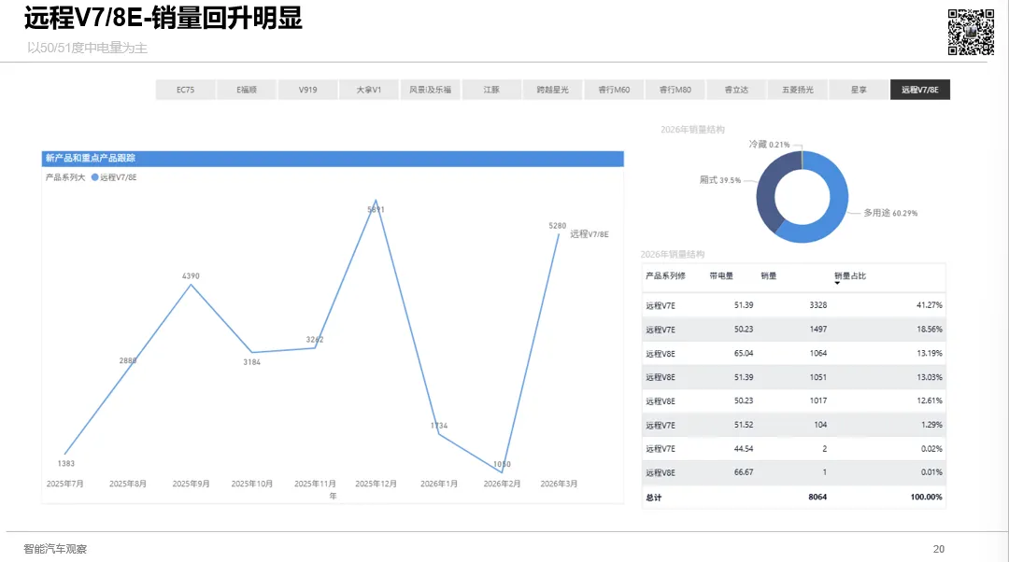Screen dimensions: 1009x562
Task: Open the 星享 product view
Action: [x=858, y=89]
